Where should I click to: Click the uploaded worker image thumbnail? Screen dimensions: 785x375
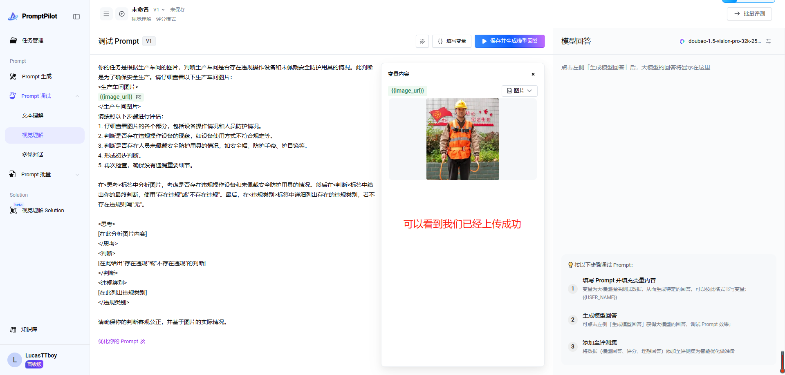[462, 139]
